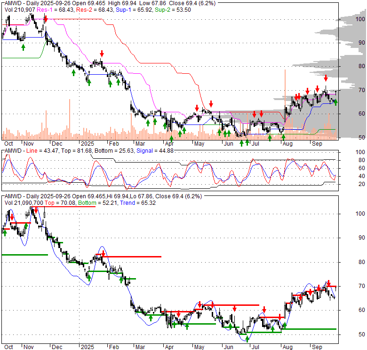Image resolution: width=367 pixels, height=350 pixels.
Task: Click the red Top = 70.08 label
Action: click(60, 203)
